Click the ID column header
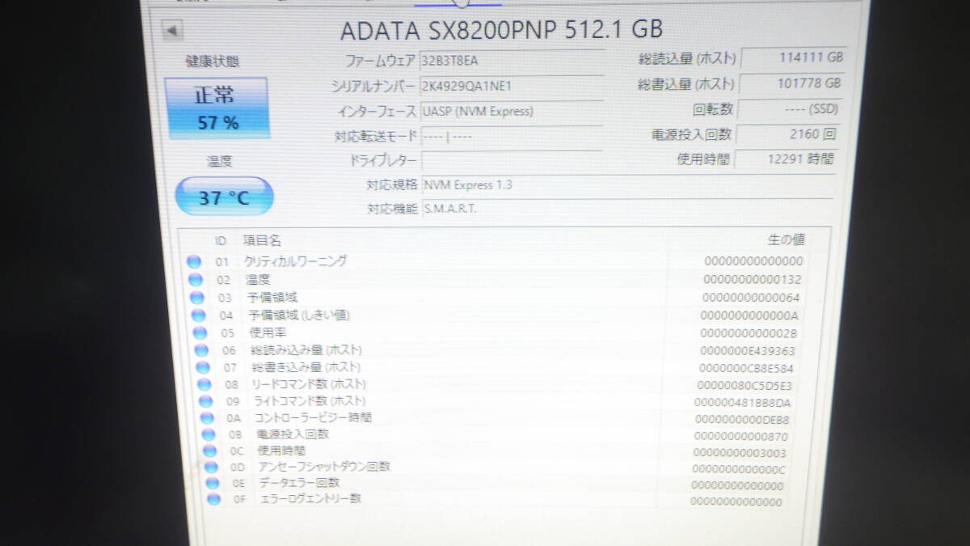 tap(220, 240)
